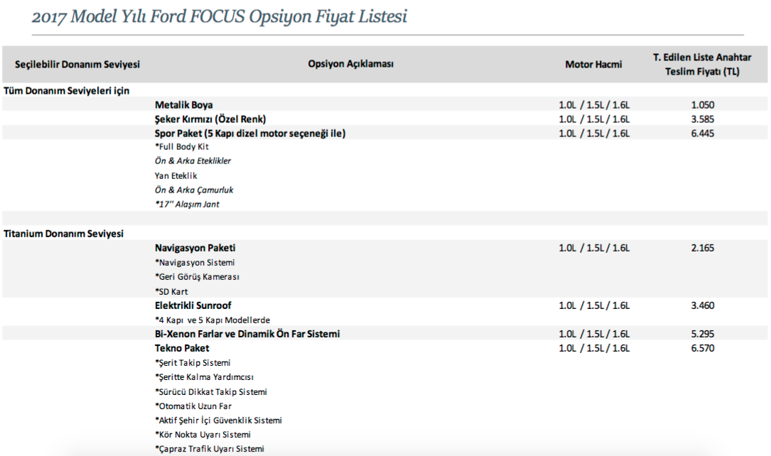Click the Titanium Donanım Seviyesi section label
Viewport: 771px width, 456px height.
tap(63, 234)
